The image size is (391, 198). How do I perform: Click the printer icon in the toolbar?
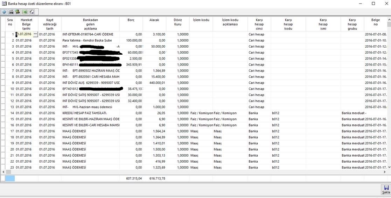(11, 12)
